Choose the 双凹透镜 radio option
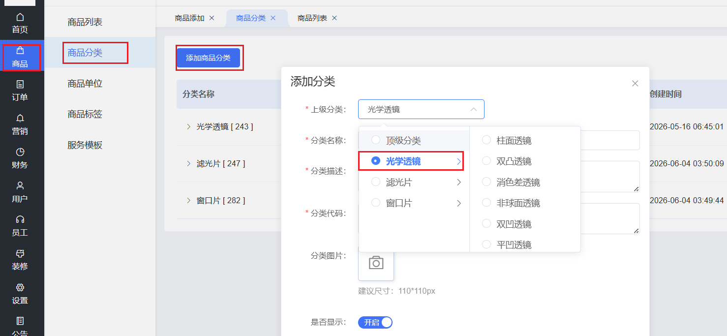This screenshot has width=727, height=336. [486, 224]
